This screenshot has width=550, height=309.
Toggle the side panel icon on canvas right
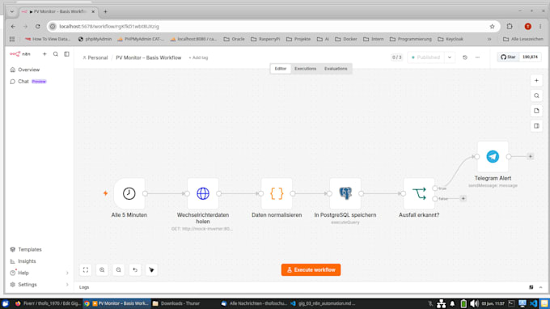536,126
